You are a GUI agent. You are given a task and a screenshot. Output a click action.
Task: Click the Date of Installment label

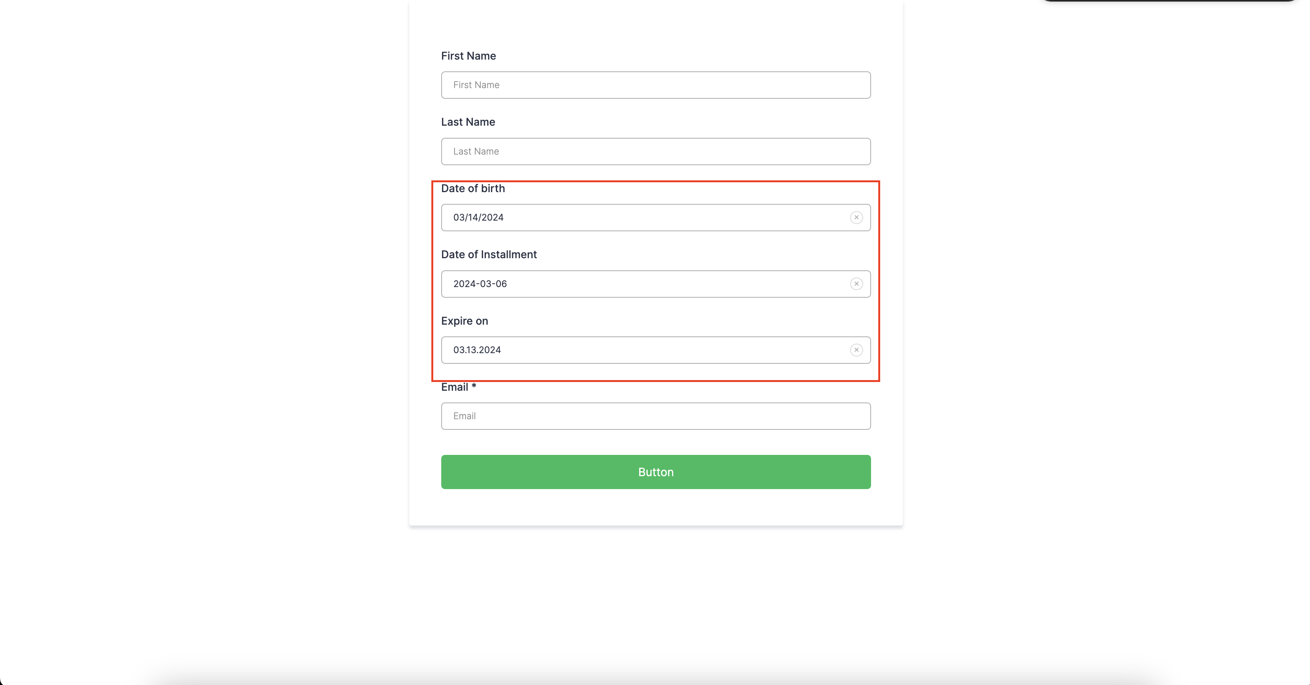pos(488,255)
